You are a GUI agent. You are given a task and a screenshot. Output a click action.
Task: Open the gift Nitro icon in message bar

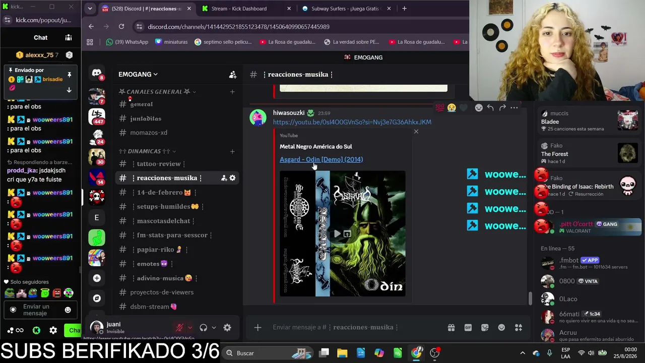[x=451, y=328]
